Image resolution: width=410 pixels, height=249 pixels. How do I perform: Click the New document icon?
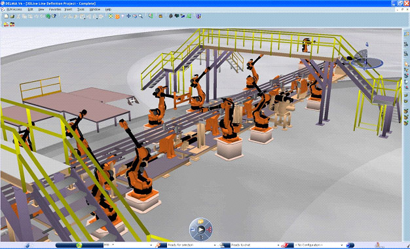pos(7,16)
